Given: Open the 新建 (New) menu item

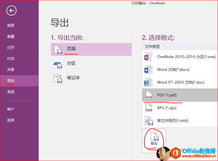Looking at the screenshot, I should click(x=11, y=37).
